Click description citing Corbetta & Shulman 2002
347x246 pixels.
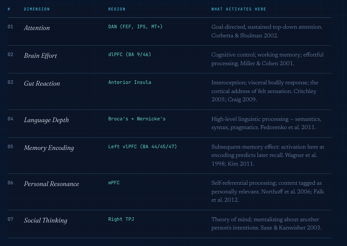267,31
